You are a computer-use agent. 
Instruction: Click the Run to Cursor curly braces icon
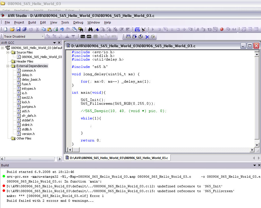point(209,29)
